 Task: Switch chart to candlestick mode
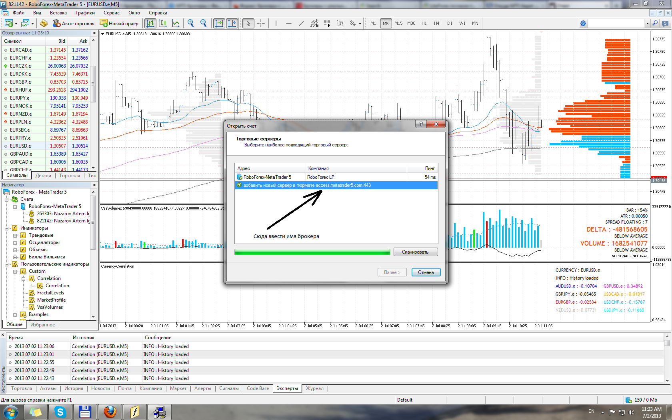point(163,23)
